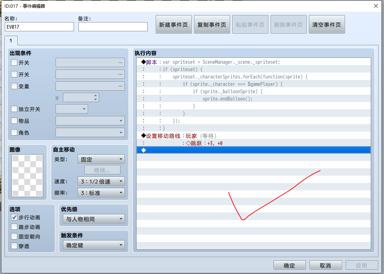The width and height of the screenshot is (384, 274).
Task: Select the sprite.endBalloon(); script line
Action: (x=253, y=99)
